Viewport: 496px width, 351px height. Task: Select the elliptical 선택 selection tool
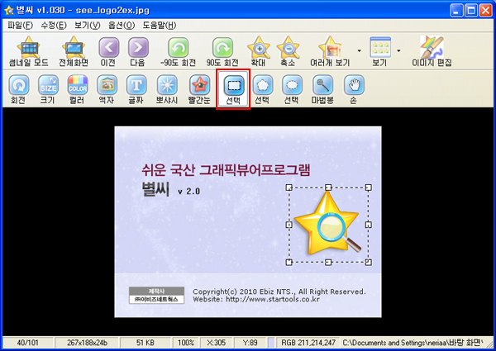292,89
